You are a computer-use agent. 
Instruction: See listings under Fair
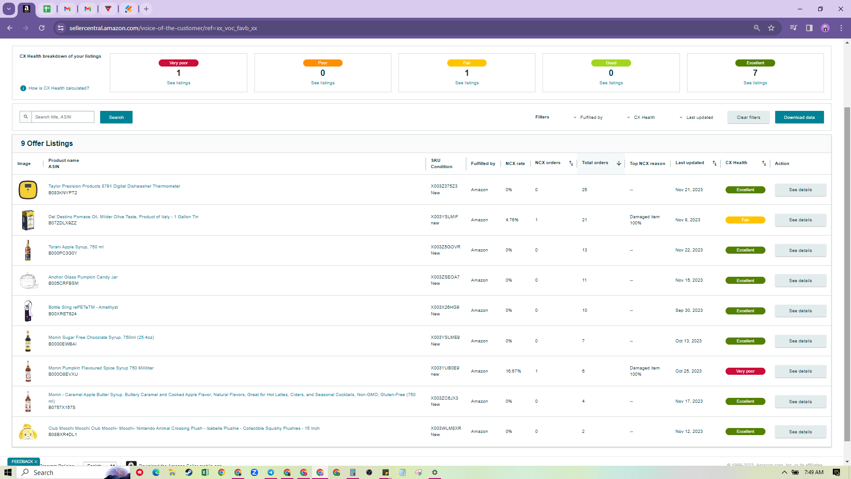[467, 83]
